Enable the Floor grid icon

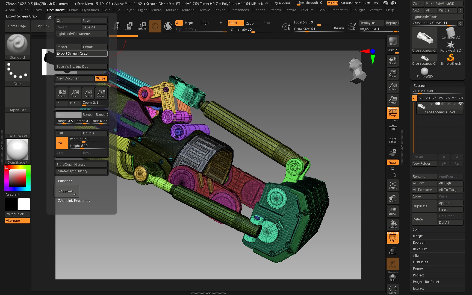(x=393, y=127)
